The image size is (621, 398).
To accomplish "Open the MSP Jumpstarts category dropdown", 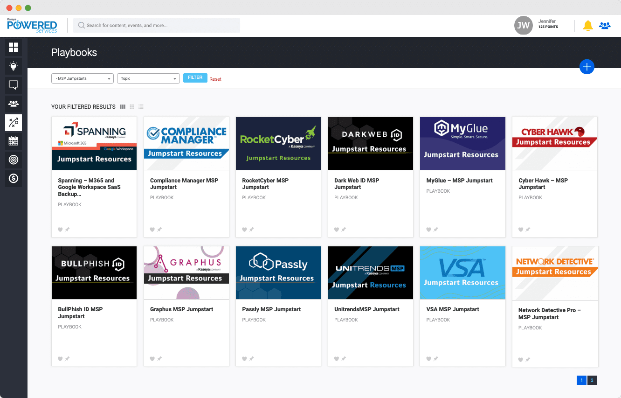I will click(x=83, y=78).
